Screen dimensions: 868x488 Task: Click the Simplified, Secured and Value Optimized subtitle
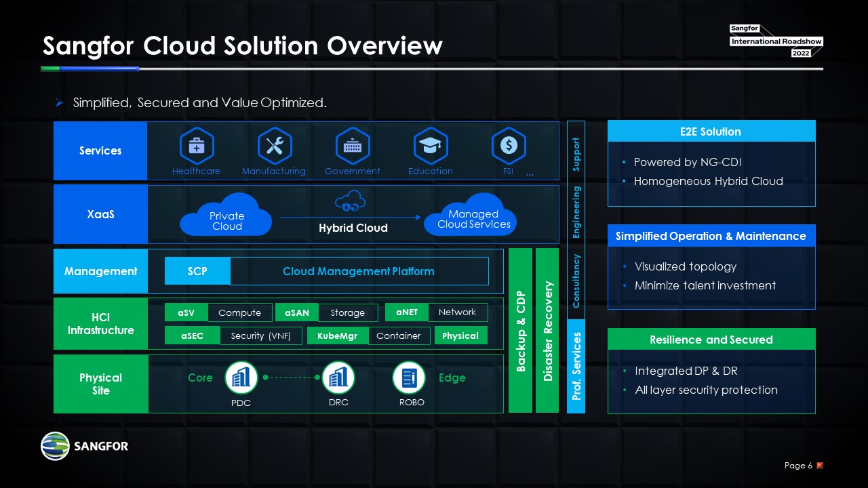[x=199, y=102]
